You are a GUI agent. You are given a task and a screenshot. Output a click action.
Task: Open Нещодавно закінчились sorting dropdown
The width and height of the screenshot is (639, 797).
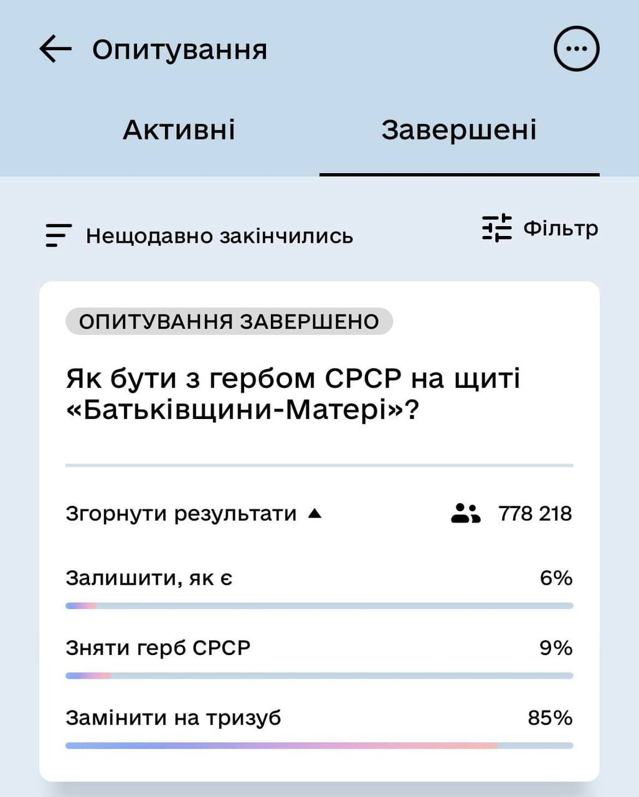pyautogui.click(x=219, y=236)
